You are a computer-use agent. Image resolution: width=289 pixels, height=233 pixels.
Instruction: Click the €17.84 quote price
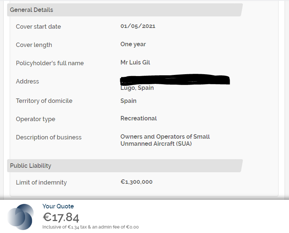tap(61, 217)
